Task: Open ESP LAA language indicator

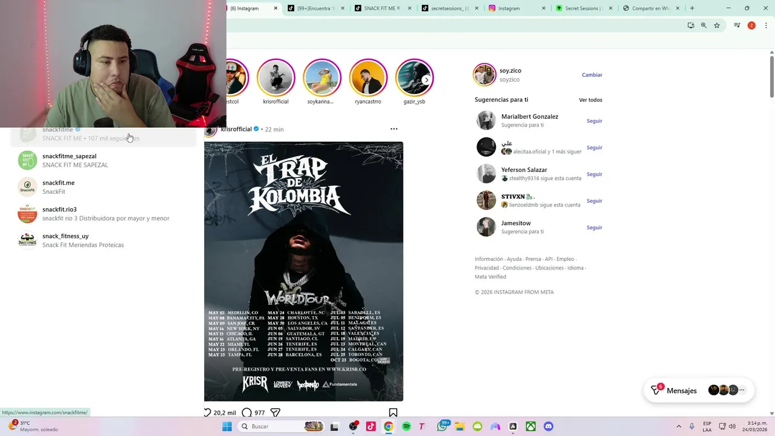Action: (707, 426)
